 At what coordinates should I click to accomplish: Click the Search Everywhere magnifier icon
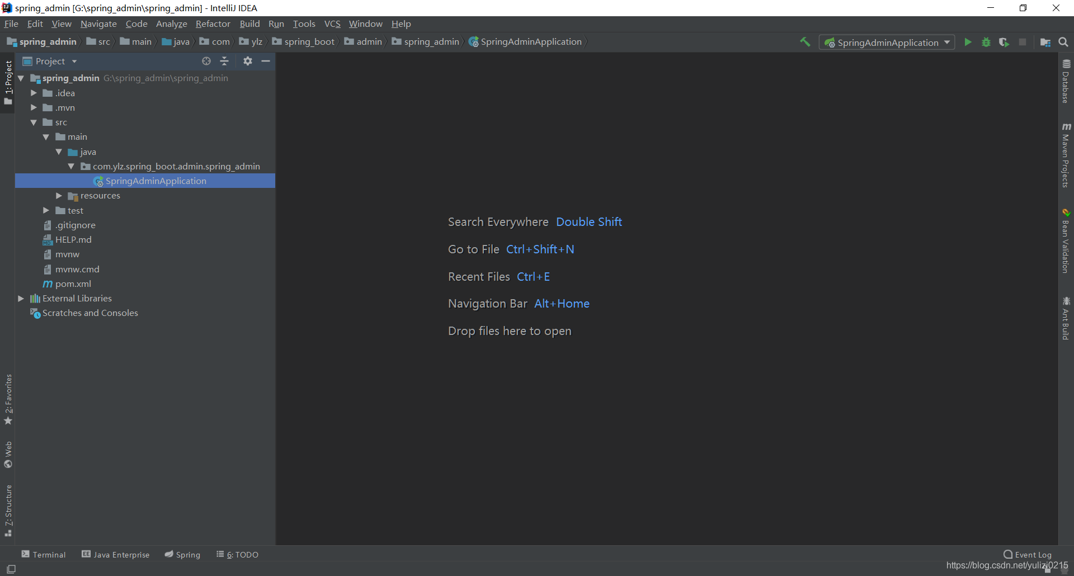coord(1063,43)
